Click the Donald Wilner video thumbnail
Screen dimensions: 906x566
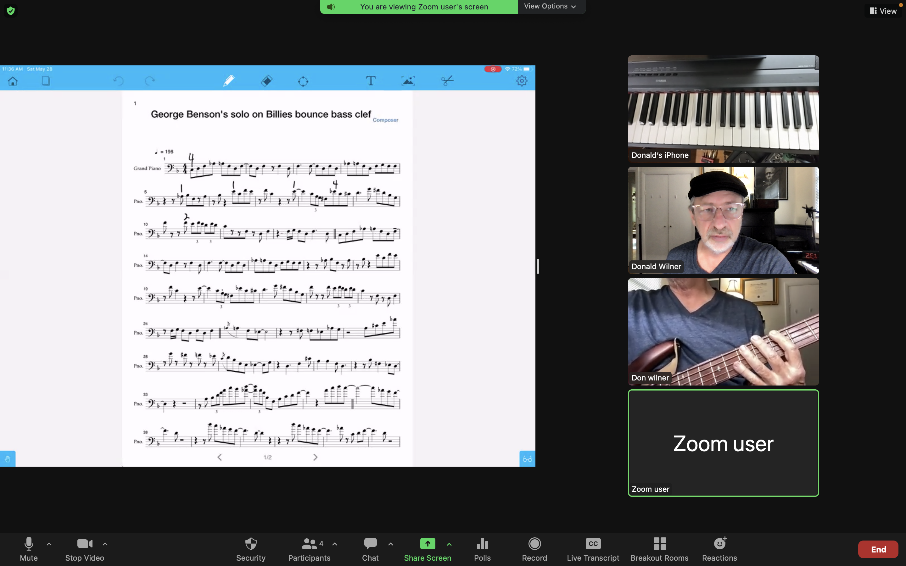click(x=723, y=220)
